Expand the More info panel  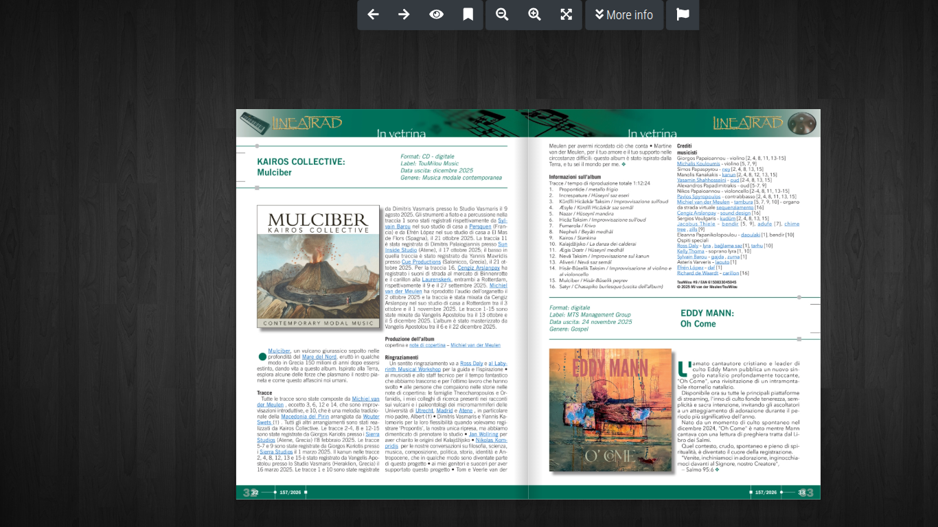(x=624, y=14)
